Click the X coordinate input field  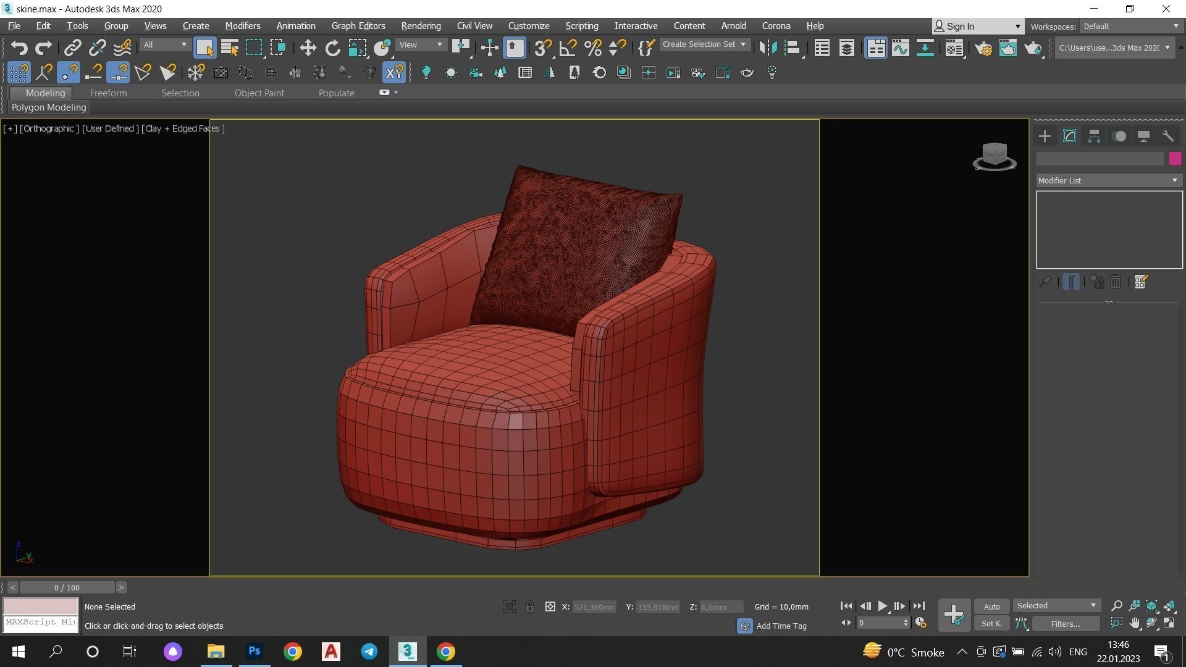click(x=594, y=607)
